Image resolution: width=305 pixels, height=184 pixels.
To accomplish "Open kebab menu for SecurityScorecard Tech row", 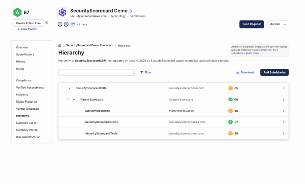I will [x=284, y=133].
